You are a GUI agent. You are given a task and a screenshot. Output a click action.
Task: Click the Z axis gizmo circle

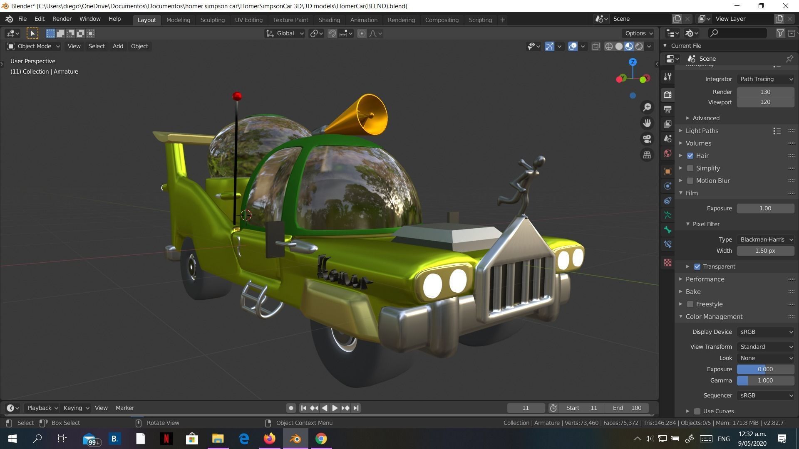point(633,62)
